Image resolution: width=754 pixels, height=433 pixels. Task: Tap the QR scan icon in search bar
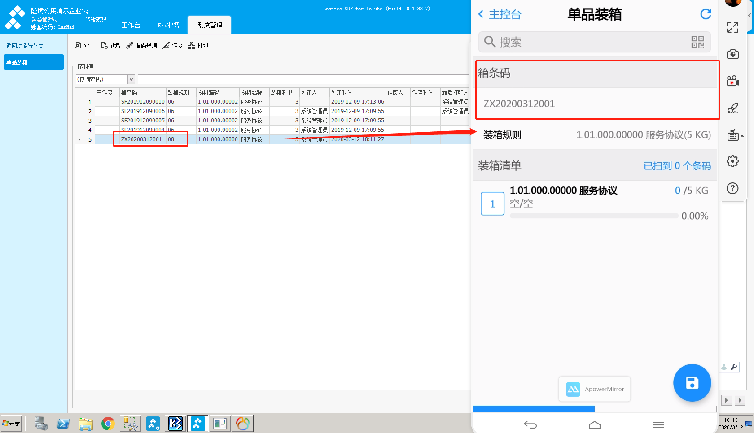pos(697,42)
